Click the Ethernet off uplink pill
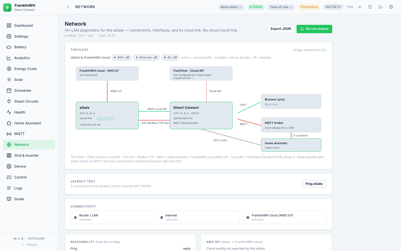This screenshot has height=251, width=401. 146,57
